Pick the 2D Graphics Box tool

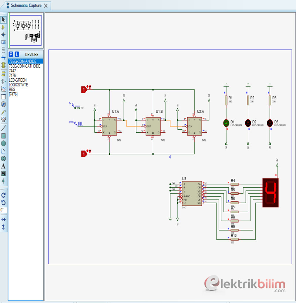pos(4,136)
